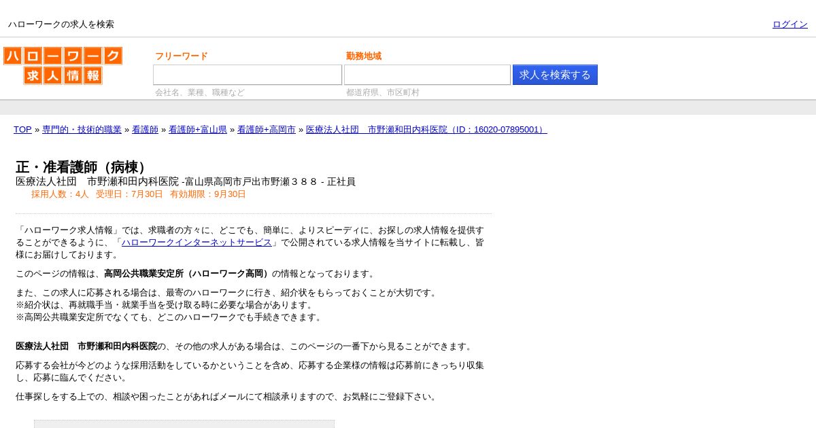
Task: Go to TOP breadcrumb link
Action: coord(22,129)
